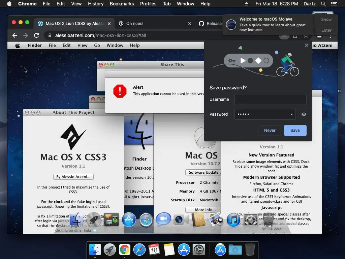Open Launchpad in the macOS Mojave dock

[109, 250]
